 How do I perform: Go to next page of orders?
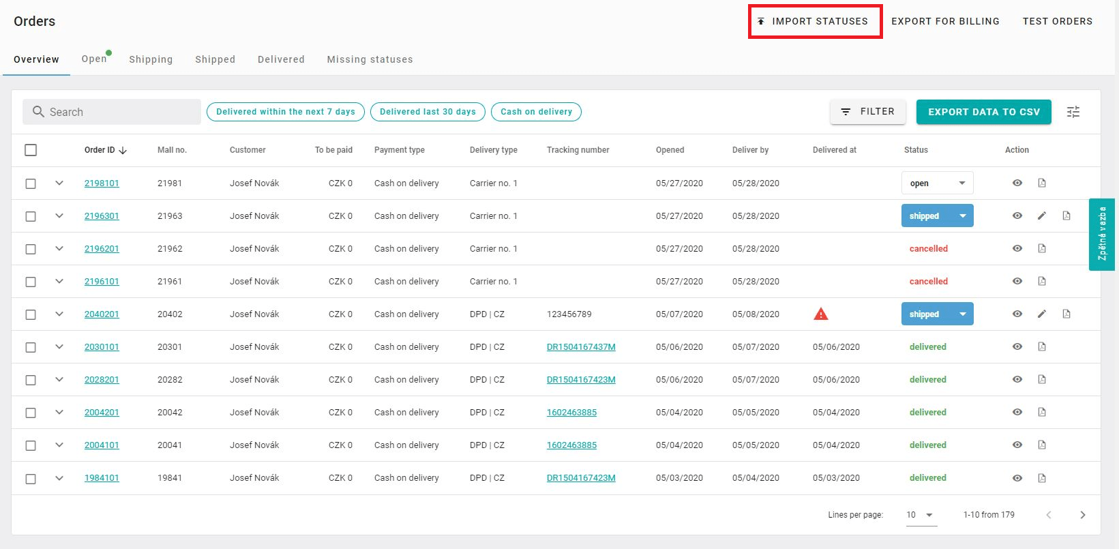pos(1083,515)
